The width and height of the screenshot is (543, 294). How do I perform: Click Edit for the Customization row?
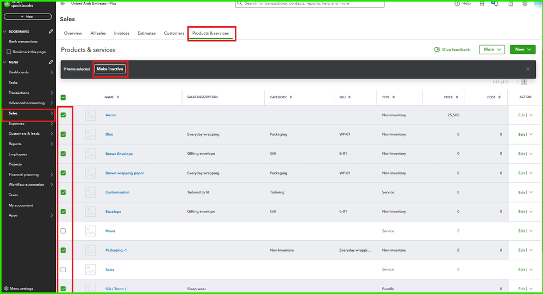coord(521,192)
